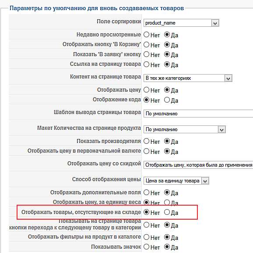Choose 'Нет' for 'Отображать цену'
The width and height of the screenshot is (253, 253).
click(x=146, y=90)
